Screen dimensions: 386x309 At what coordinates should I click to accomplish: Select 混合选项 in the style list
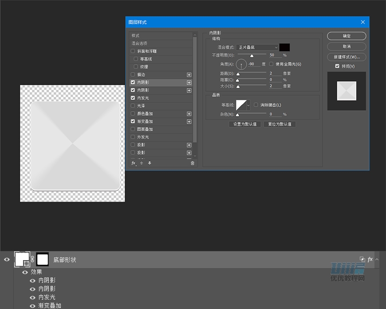coord(161,44)
